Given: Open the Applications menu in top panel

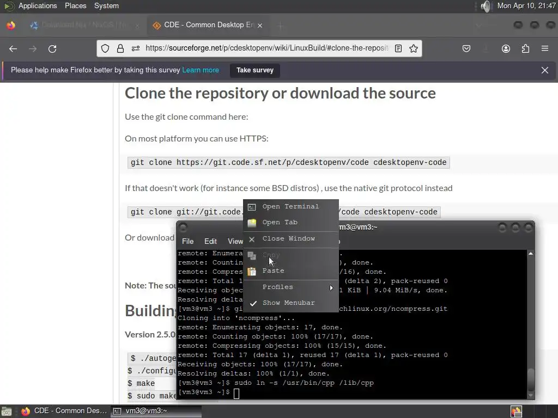Looking at the screenshot, I should [38, 5].
